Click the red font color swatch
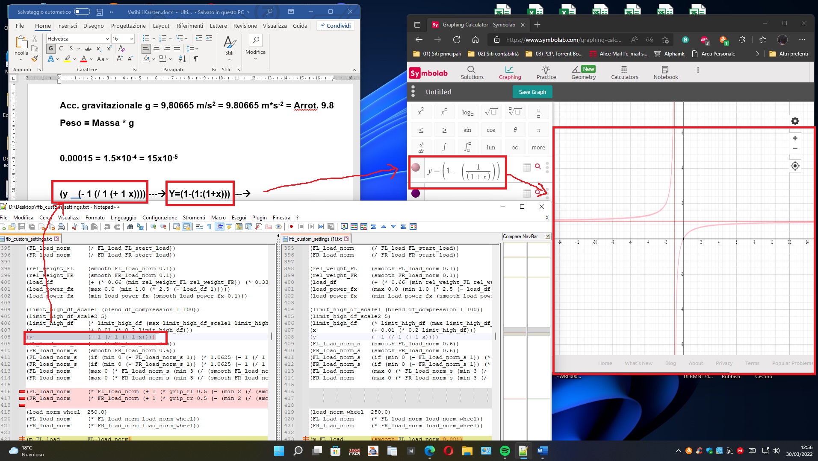This screenshot has width=818, height=461. [84, 59]
